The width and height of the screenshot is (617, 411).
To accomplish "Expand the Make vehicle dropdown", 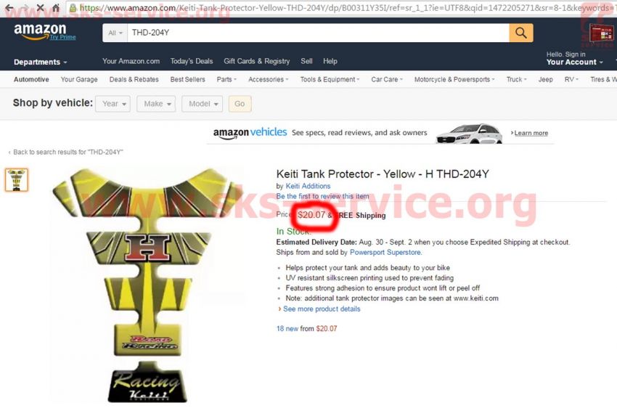I will click(x=156, y=104).
